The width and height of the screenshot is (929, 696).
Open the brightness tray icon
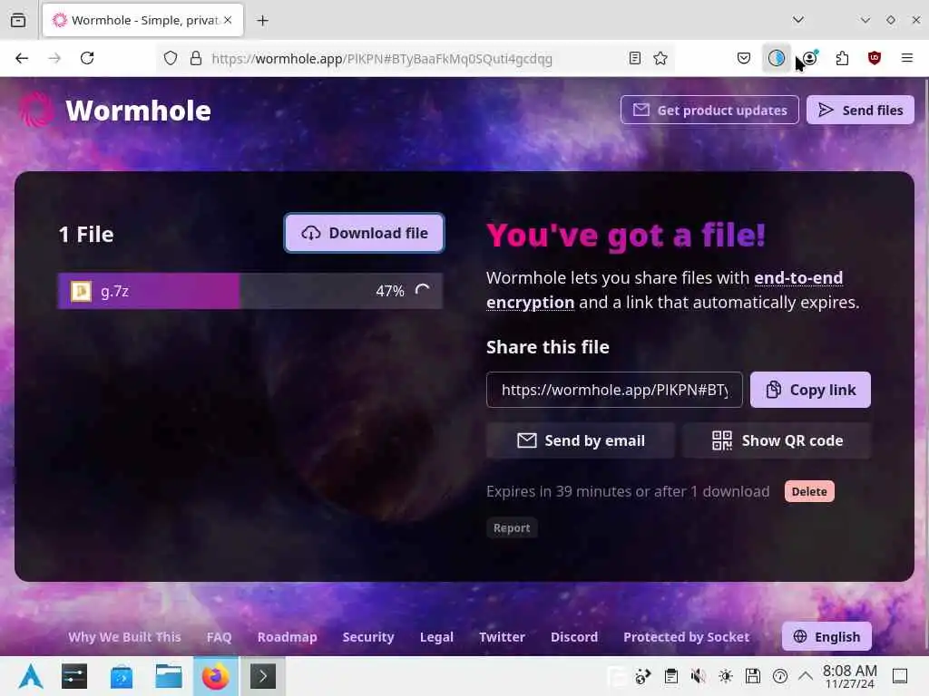pos(725,676)
